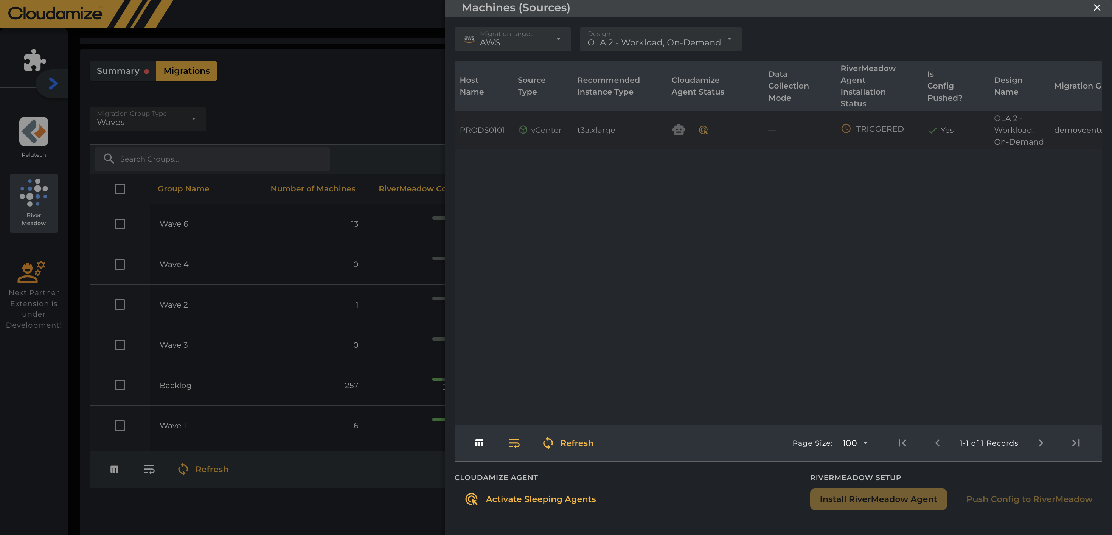
Task: Toggle the select-all groups checkbox
Action: pos(120,189)
